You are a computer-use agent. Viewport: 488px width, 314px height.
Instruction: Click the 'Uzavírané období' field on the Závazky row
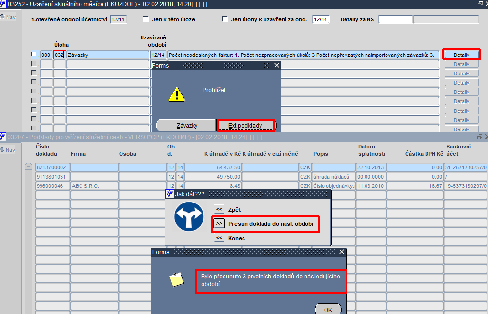click(158, 55)
